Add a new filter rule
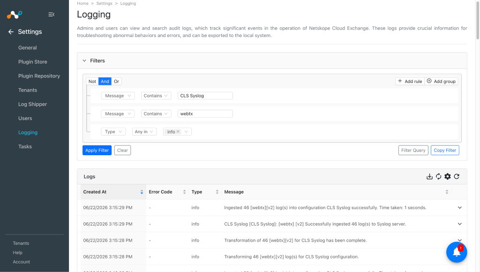This screenshot has height=272, width=480. [410, 81]
